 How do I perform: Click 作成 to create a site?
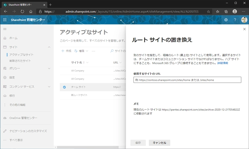[66, 51]
